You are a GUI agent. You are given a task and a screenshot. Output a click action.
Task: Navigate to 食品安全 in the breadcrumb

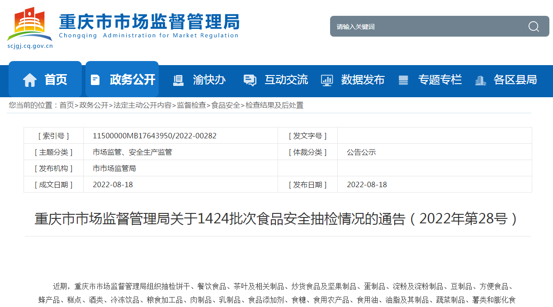(226, 105)
